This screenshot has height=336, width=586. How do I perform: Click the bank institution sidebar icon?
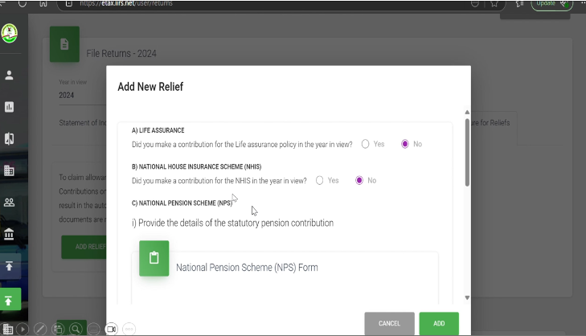10,234
